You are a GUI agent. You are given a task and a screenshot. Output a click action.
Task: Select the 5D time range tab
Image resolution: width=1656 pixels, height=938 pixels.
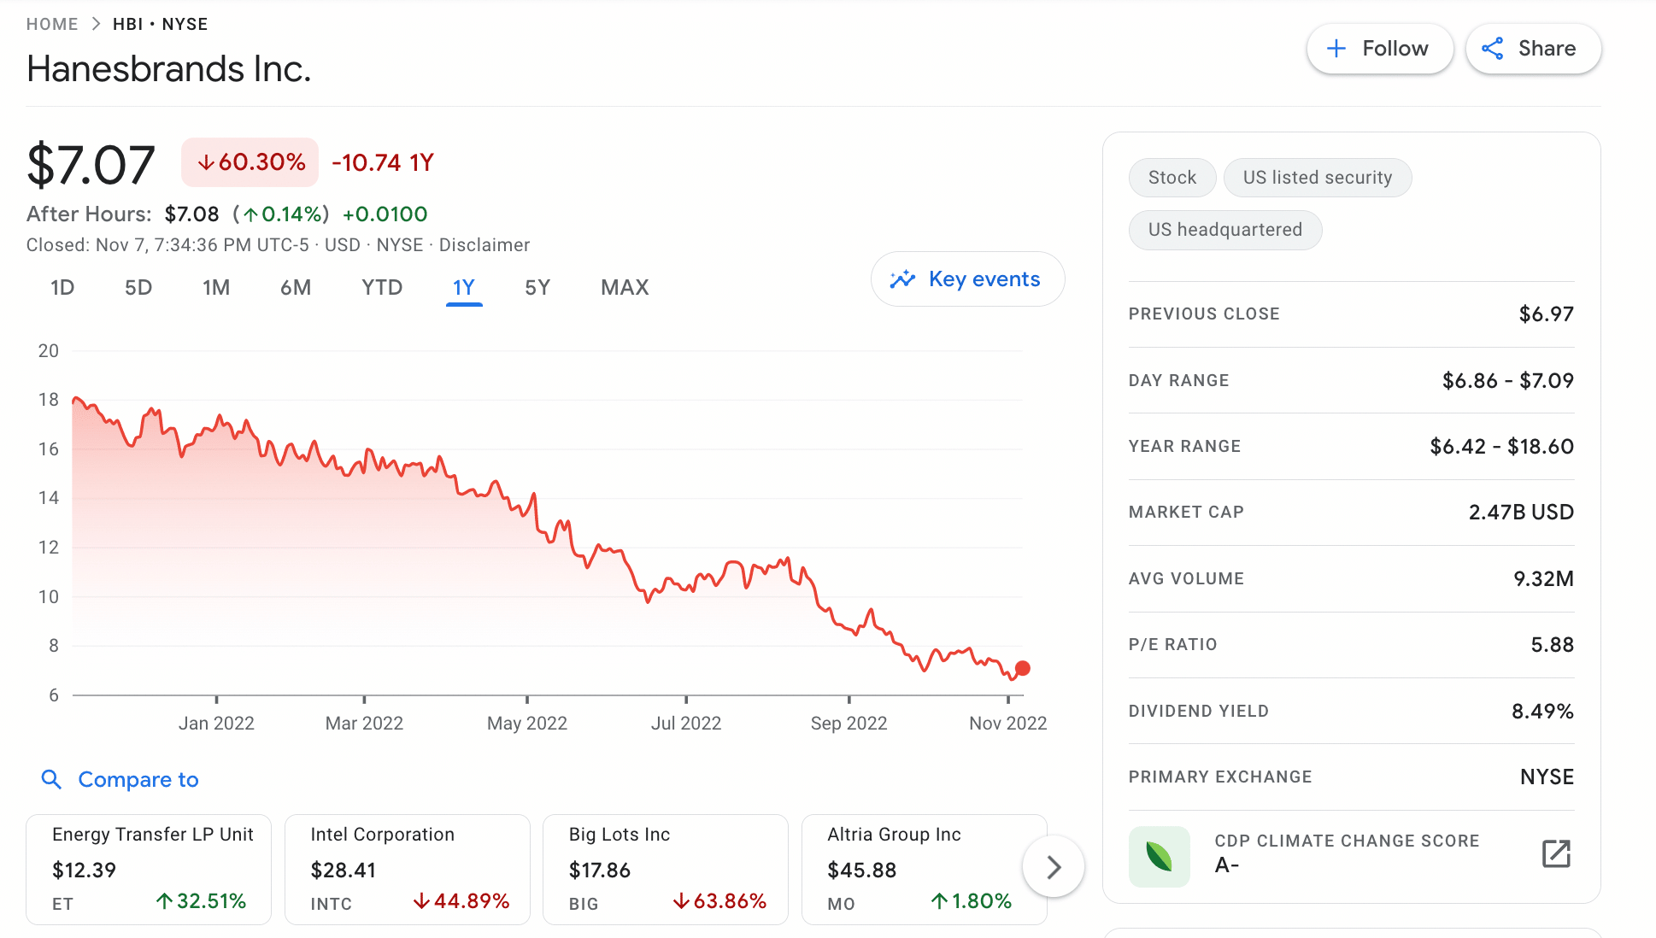[x=138, y=288]
